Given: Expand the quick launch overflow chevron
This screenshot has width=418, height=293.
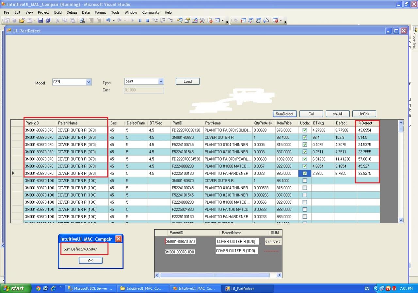Looking at the screenshot, I should coord(61,287).
